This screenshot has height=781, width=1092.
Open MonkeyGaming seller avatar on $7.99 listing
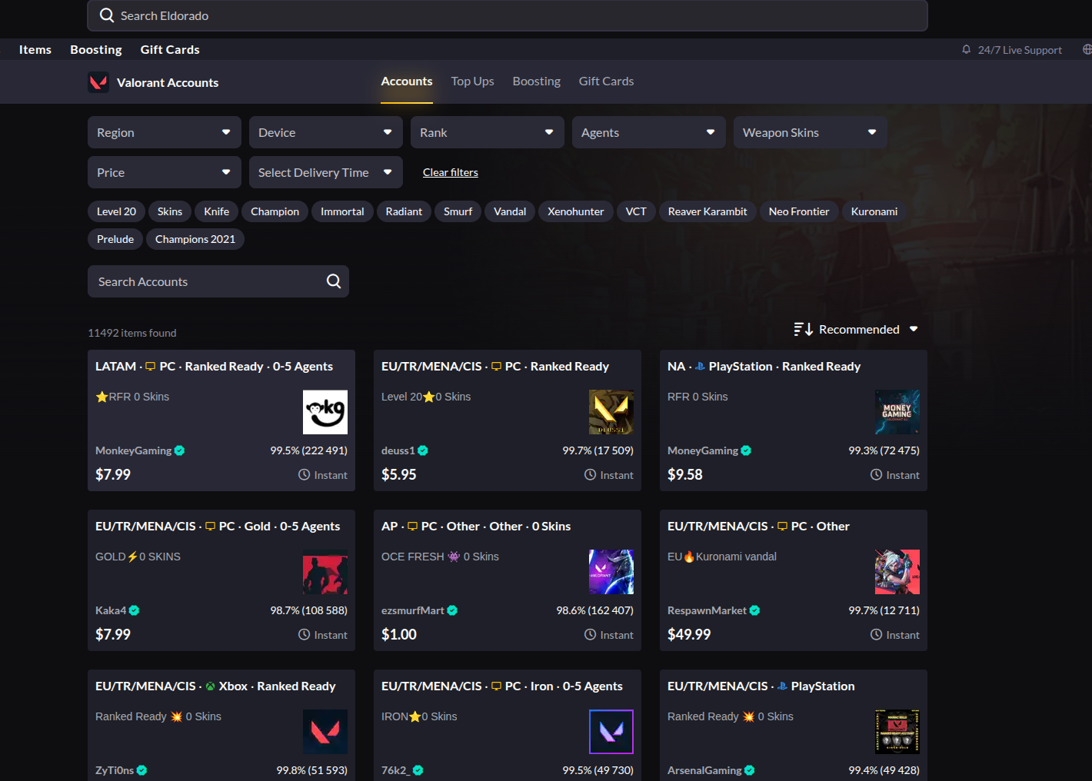[325, 412]
